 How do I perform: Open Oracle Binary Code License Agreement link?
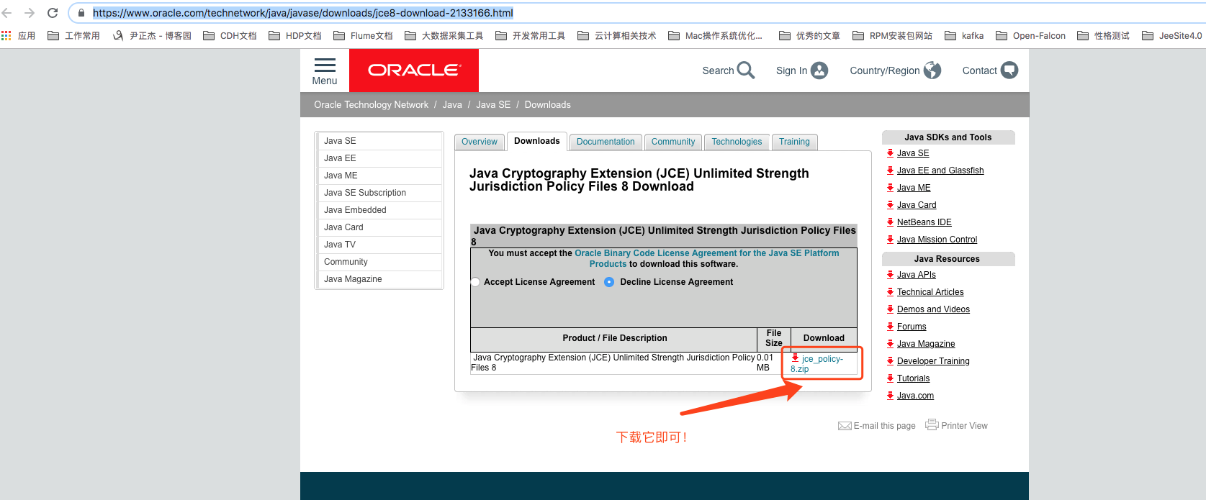tap(707, 258)
